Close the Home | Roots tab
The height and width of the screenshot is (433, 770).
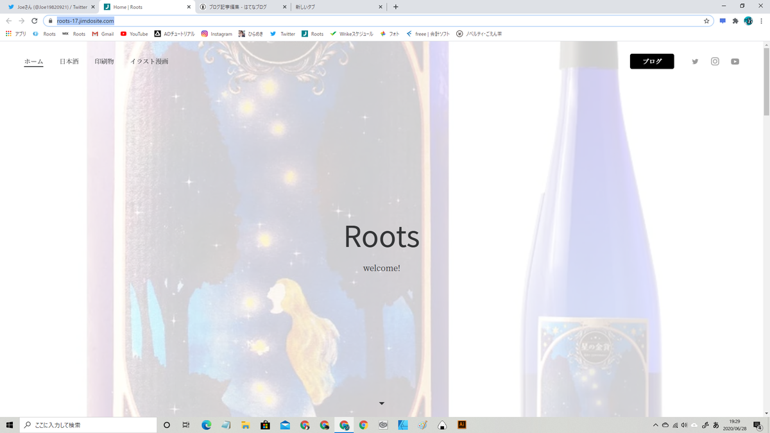pos(189,7)
